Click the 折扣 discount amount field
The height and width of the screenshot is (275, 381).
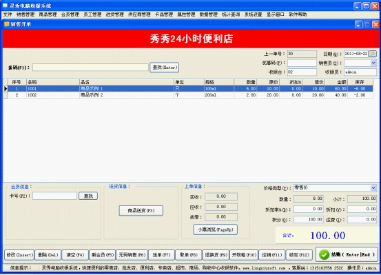(x=362, y=209)
